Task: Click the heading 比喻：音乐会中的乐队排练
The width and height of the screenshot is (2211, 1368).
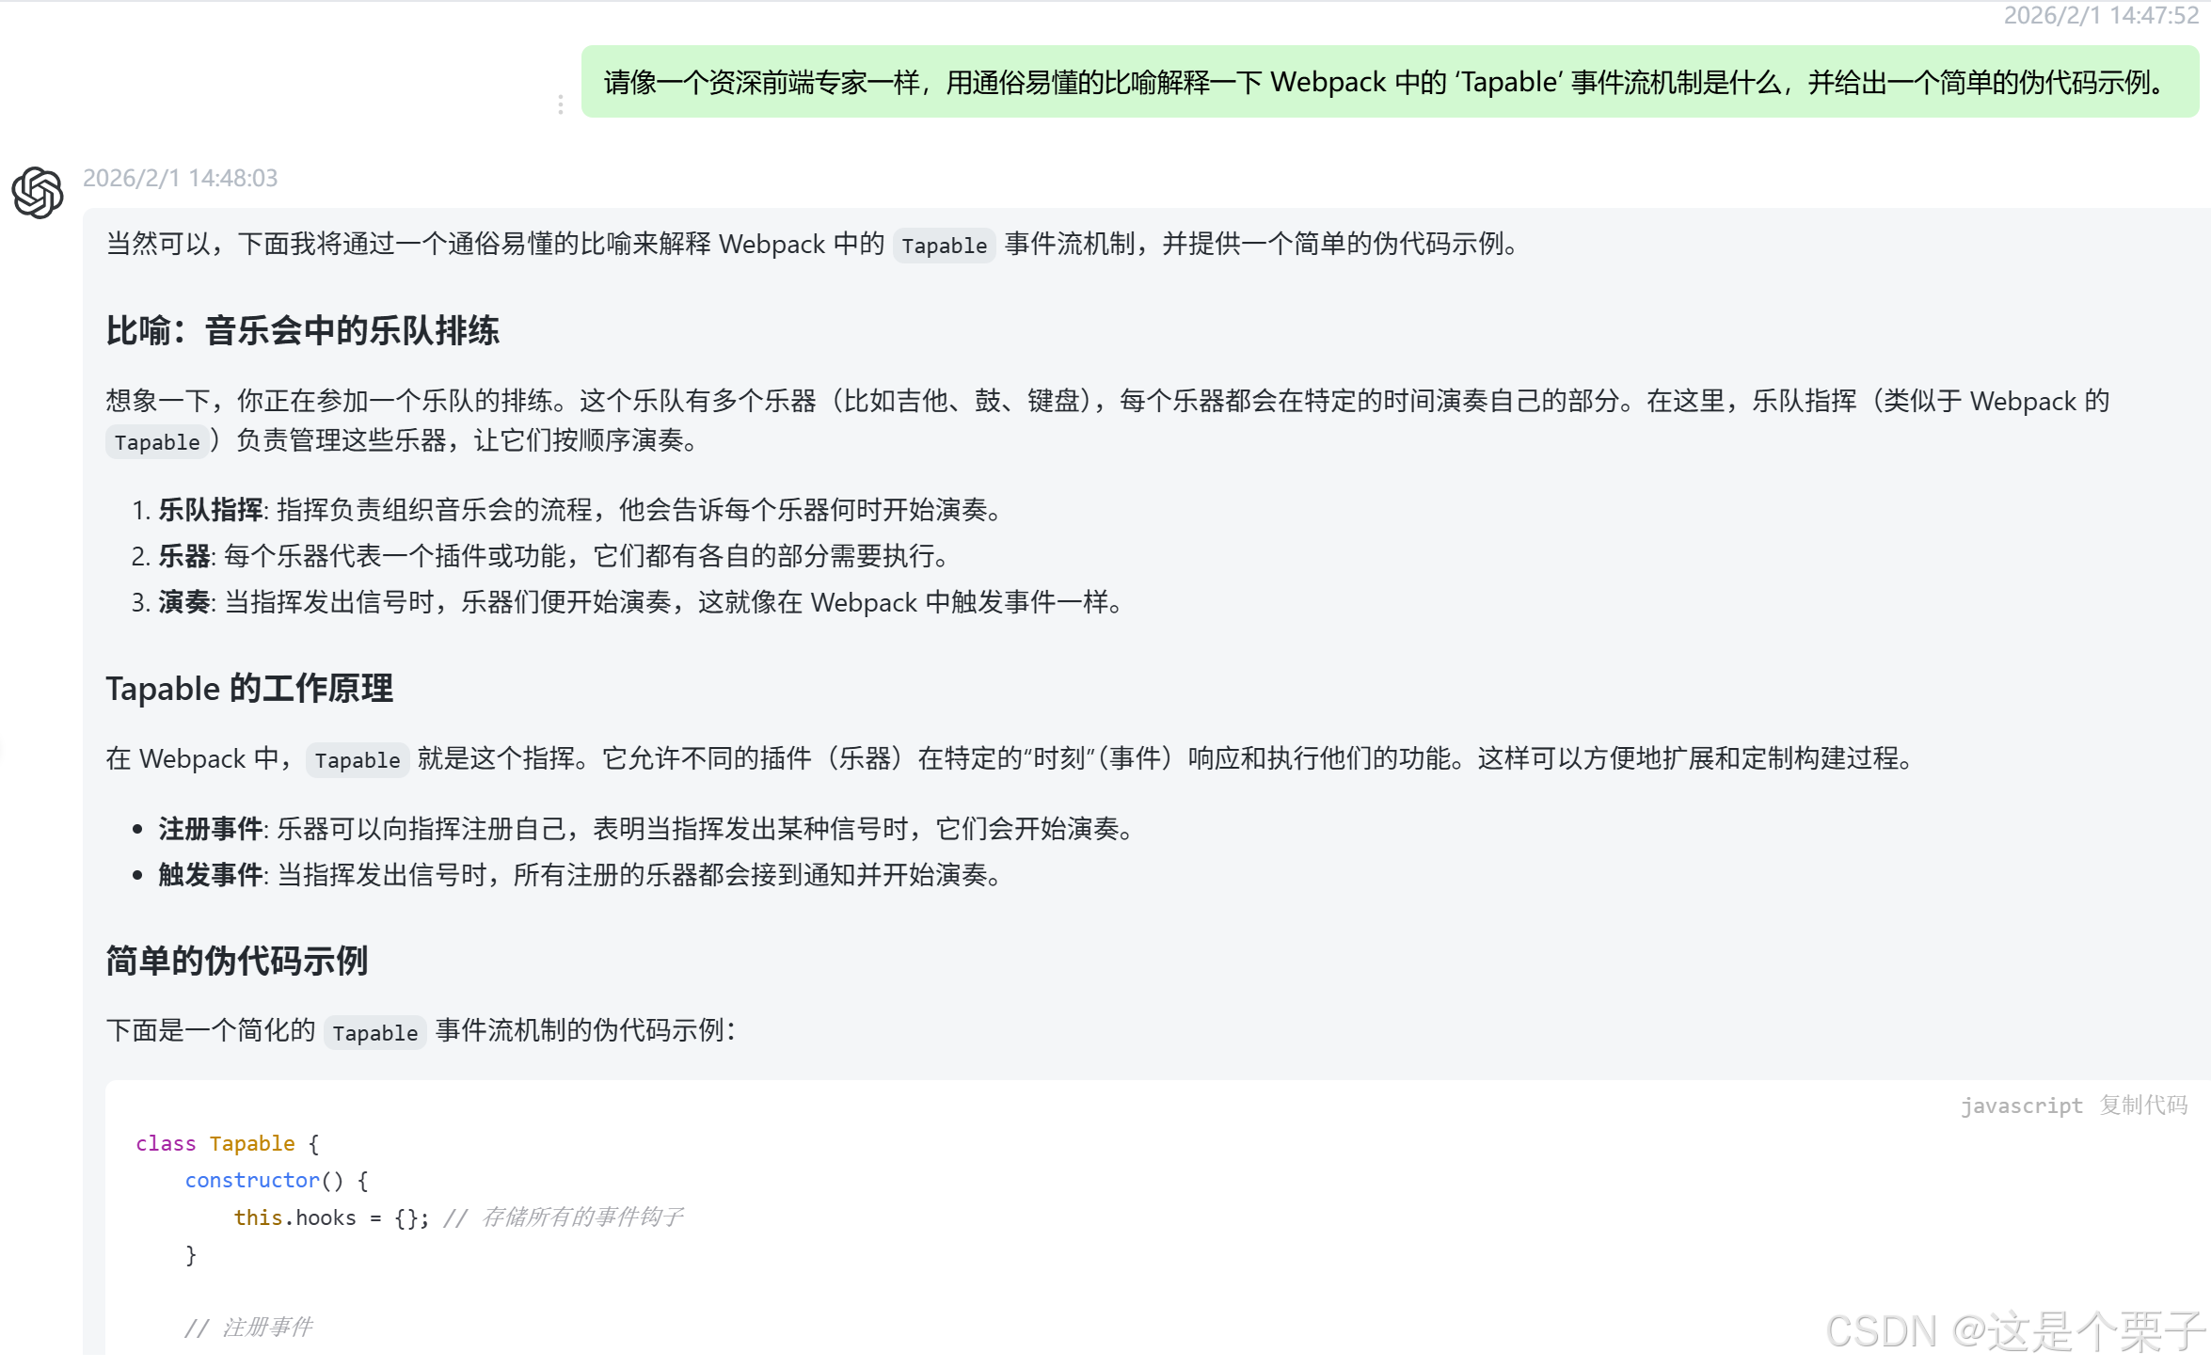Action: (302, 330)
